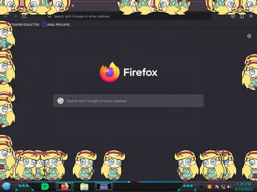Open File Explorer from the taskbar
Image resolution: width=257 pixels, height=192 pixels.
click(x=84, y=186)
